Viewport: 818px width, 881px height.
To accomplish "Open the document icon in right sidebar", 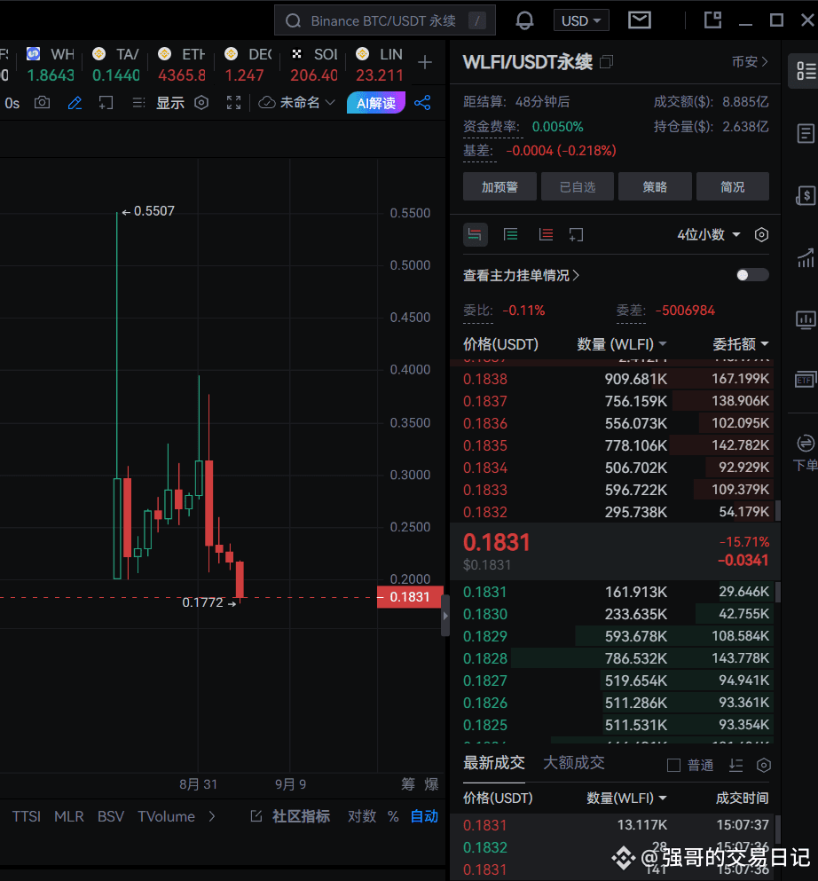I will tap(806, 134).
